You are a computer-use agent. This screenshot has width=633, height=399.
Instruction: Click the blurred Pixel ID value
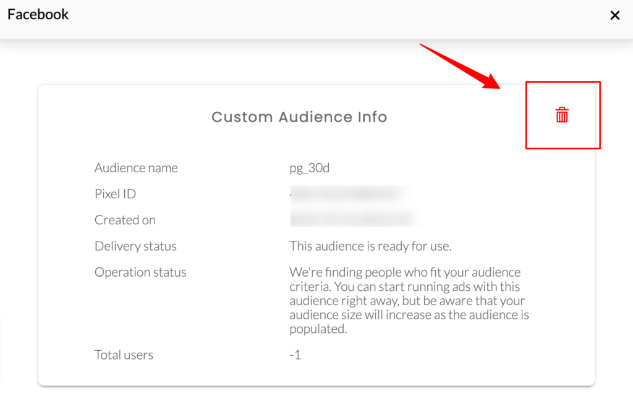(346, 194)
